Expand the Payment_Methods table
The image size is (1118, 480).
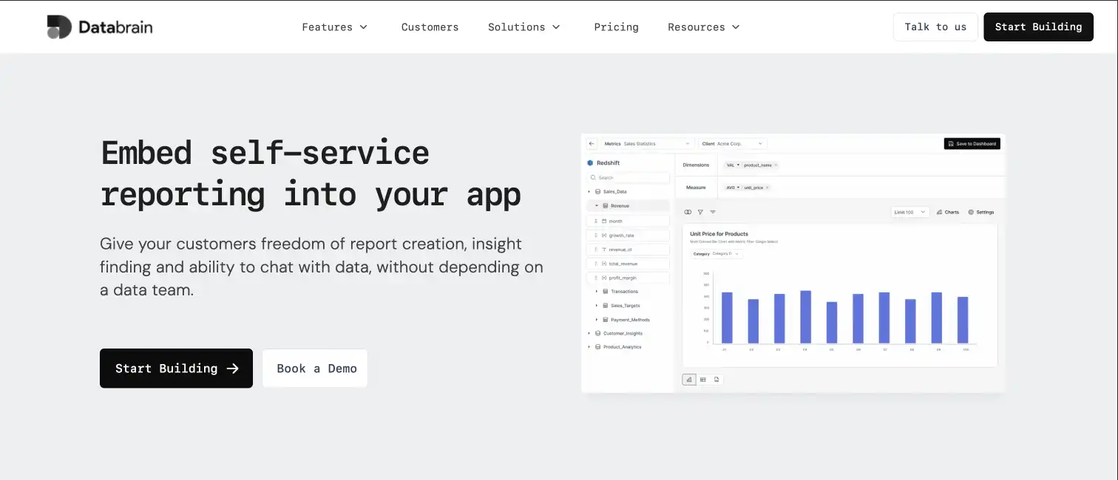click(x=597, y=320)
